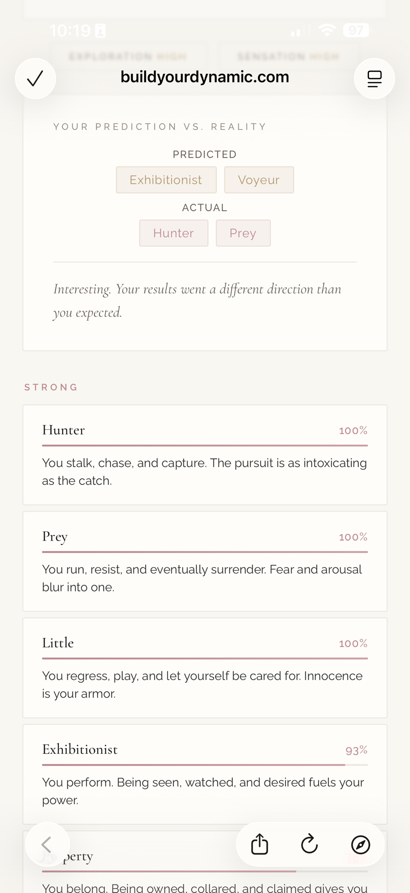Reload the page with refresh icon
410x893 pixels.
click(x=309, y=844)
